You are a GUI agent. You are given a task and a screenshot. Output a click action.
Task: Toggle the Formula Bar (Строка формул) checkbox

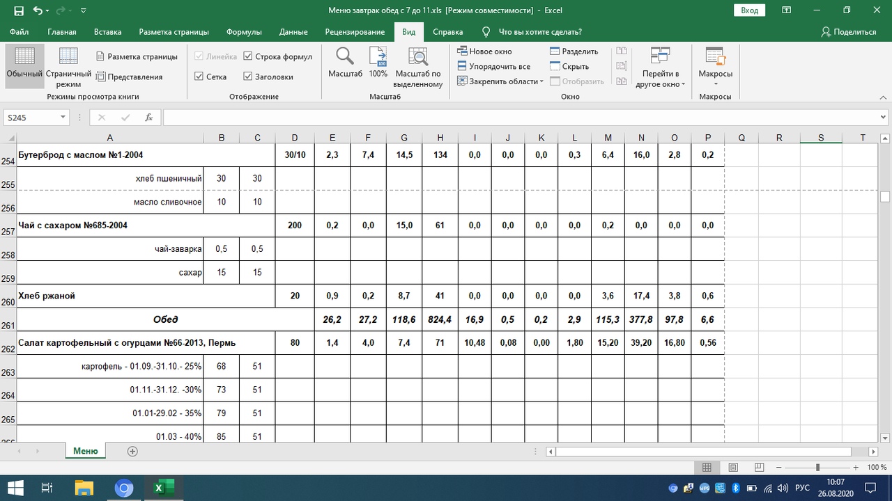pos(248,57)
